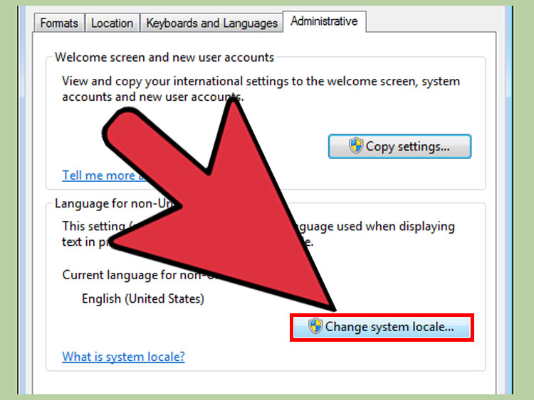
Task: Click the Copy settings button
Action: (x=400, y=146)
